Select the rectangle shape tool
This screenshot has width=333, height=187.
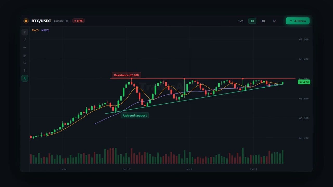pyautogui.click(x=25, y=63)
